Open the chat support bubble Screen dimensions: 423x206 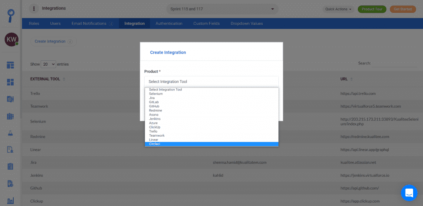pyautogui.click(x=409, y=193)
